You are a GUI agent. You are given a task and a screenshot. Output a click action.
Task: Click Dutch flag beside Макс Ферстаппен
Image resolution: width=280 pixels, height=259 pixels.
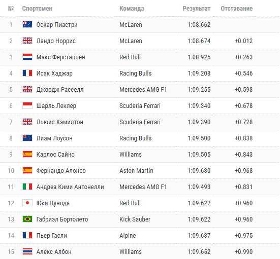pos(27,57)
